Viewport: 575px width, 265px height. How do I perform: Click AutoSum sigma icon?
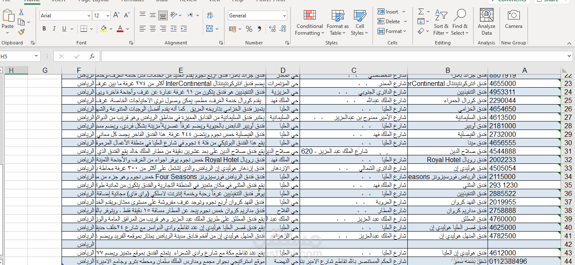(x=421, y=11)
